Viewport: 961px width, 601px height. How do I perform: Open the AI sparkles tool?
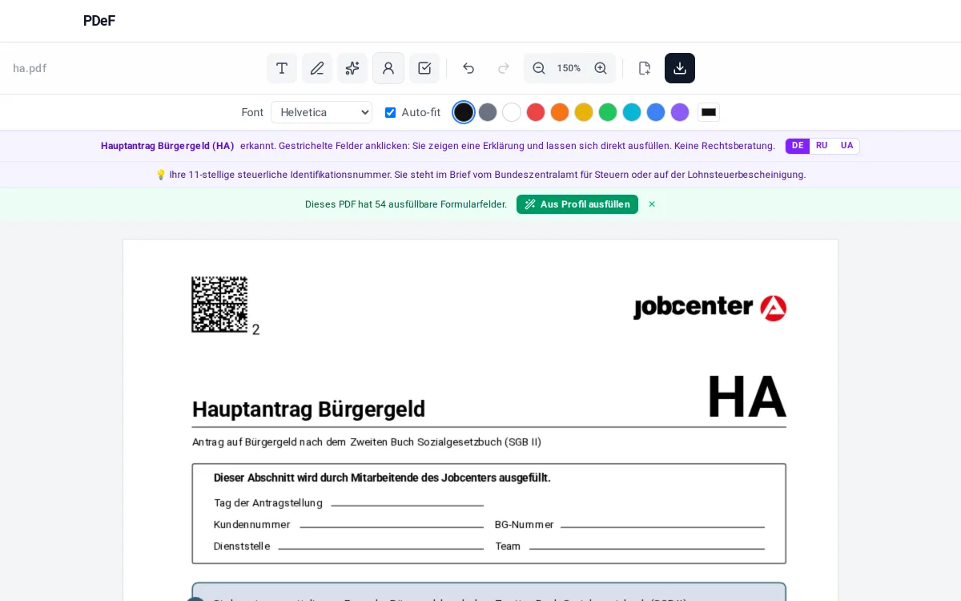click(352, 68)
